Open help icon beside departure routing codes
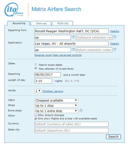The image size is (128, 145). click(73, 37)
